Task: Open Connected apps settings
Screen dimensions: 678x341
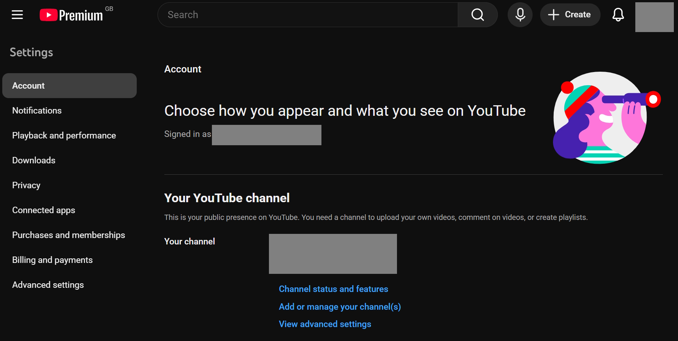Action: coord(43,210)
